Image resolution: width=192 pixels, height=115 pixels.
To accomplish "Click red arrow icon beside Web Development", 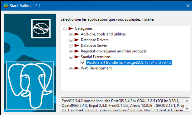I will pyautogui.click(x=77, y=68).
